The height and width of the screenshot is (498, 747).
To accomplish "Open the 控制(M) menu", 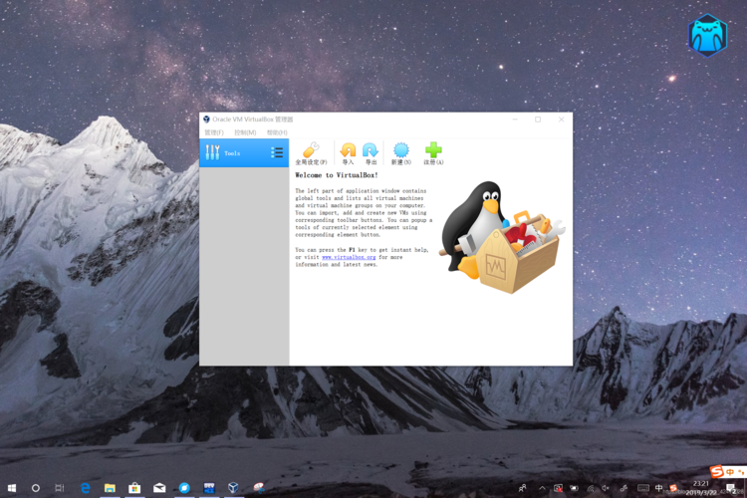I will pos(245,132).
